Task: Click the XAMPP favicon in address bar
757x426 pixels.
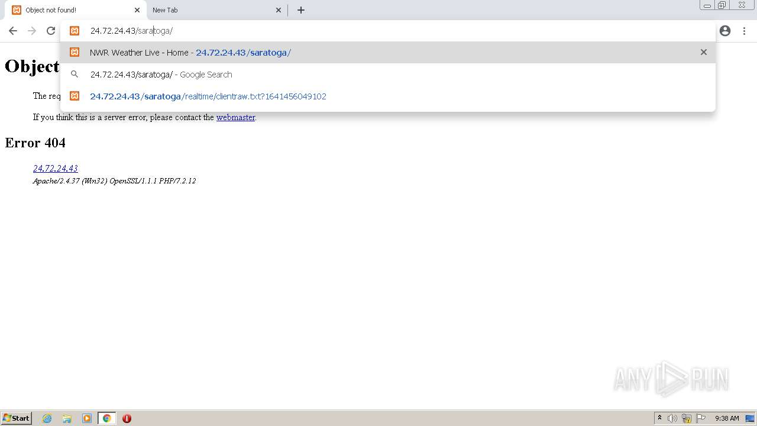Action: point(75,31)
